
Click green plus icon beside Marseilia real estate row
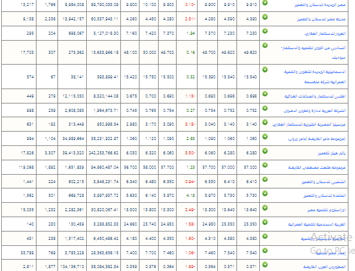tap(265, 123)
